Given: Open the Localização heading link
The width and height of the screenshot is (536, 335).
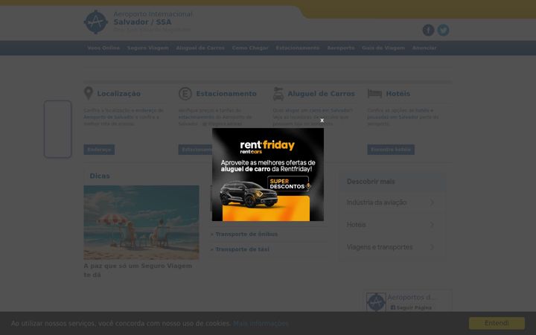Looking at the screenshot, I should point(118,94).
